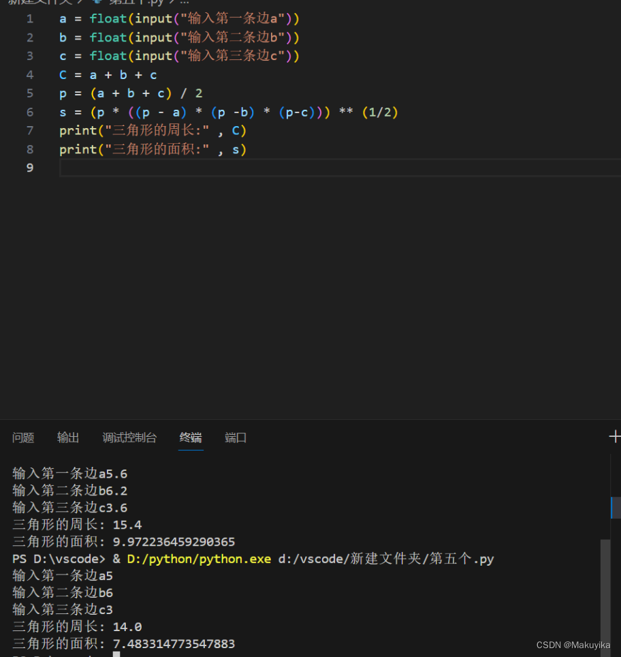Switch to the 问题 panel tab

[x=23, y=438]
